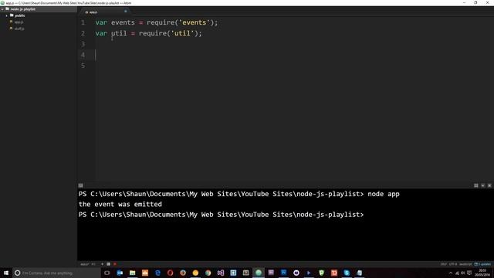
Task: Change the UTF-8 encoding selector
Action: (453, 264)
